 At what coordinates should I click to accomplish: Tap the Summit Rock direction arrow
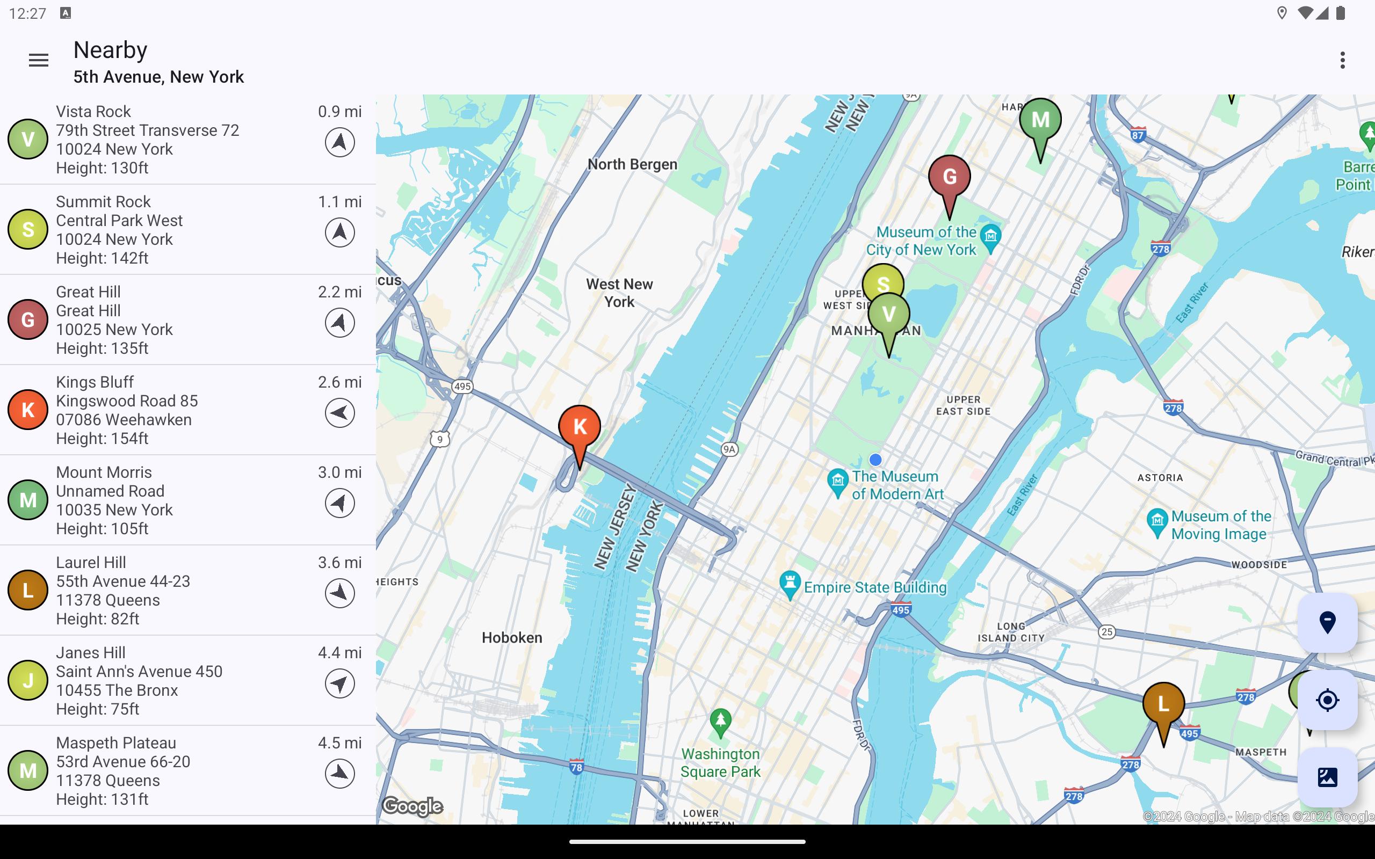coord(340,232)
